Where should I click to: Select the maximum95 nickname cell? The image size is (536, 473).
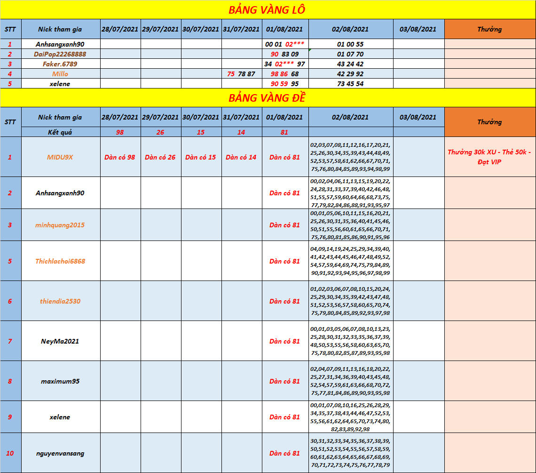click(x=60, y=381)
